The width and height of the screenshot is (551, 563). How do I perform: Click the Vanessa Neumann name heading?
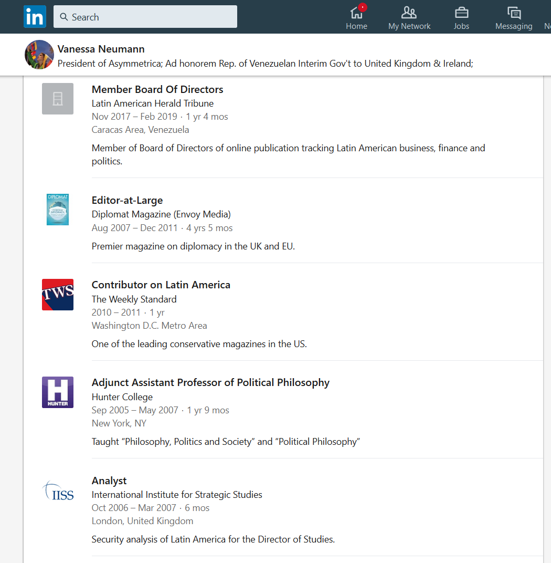point(101,49)
